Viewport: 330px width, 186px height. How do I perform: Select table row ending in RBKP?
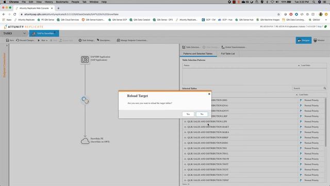253,137
